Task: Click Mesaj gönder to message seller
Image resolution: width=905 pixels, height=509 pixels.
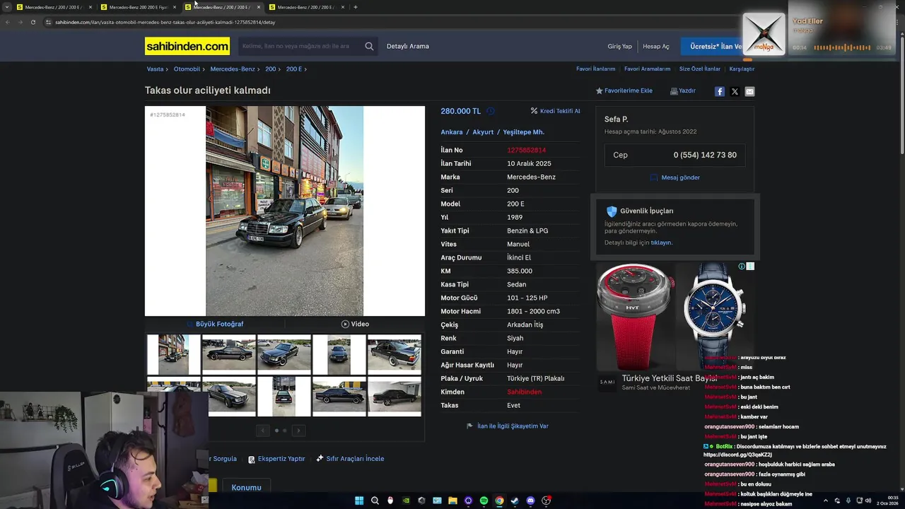Action: point(675,177)
